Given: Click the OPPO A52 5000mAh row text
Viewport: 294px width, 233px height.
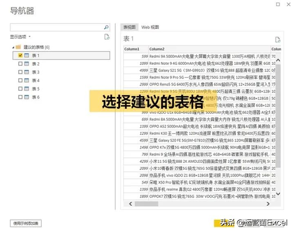Looking at the screenshot, I should 209,126.
